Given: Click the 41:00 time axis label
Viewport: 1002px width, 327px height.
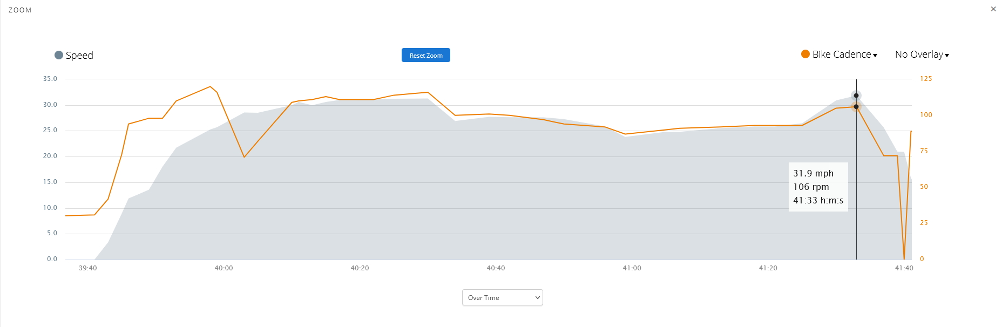Looking at the screenshot, I should (x=632, y=268).
